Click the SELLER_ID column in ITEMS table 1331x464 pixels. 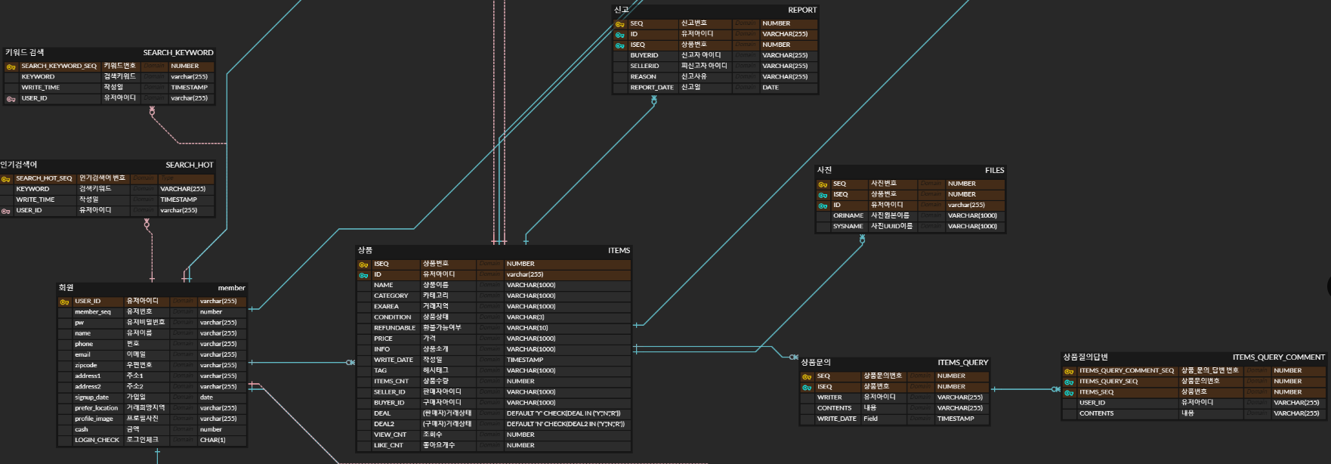(x=390, y=391)
